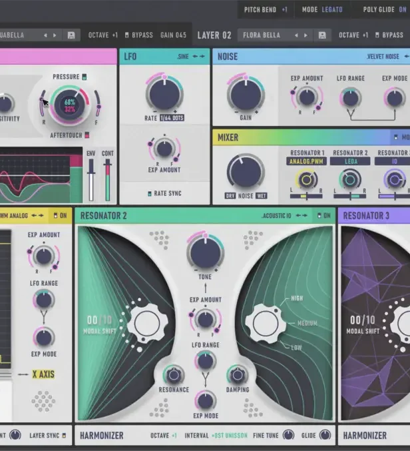This screenshot has height=451, width=410.
Task: Change the Acoustic IO model selector arrows
Action: tap(302, 215)
